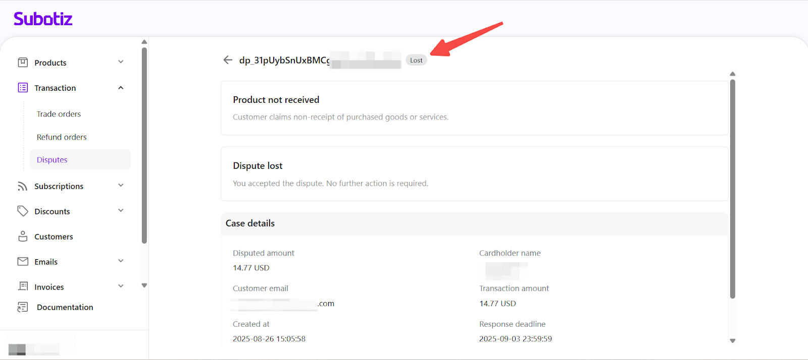Screen dimensions: 808x360
Task: Click the back arrow beside dispute ID
Action: point(228,60)
